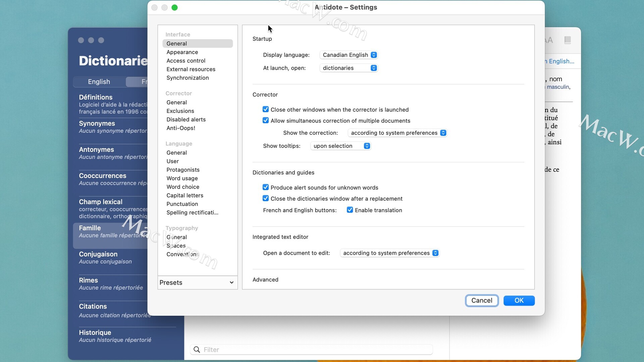The image size is (644, 362).
Task: Toggle Enable translation checkbox
Action: click(x=350, y=210)
